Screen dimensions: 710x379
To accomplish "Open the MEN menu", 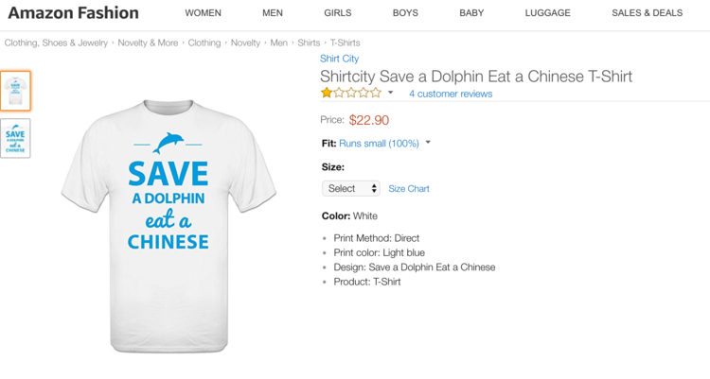I will (x=273, y=13).
